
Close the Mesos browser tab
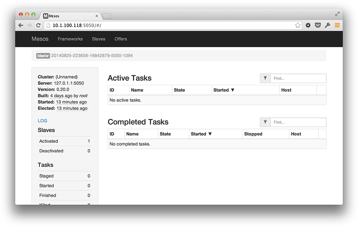point(97,16)
